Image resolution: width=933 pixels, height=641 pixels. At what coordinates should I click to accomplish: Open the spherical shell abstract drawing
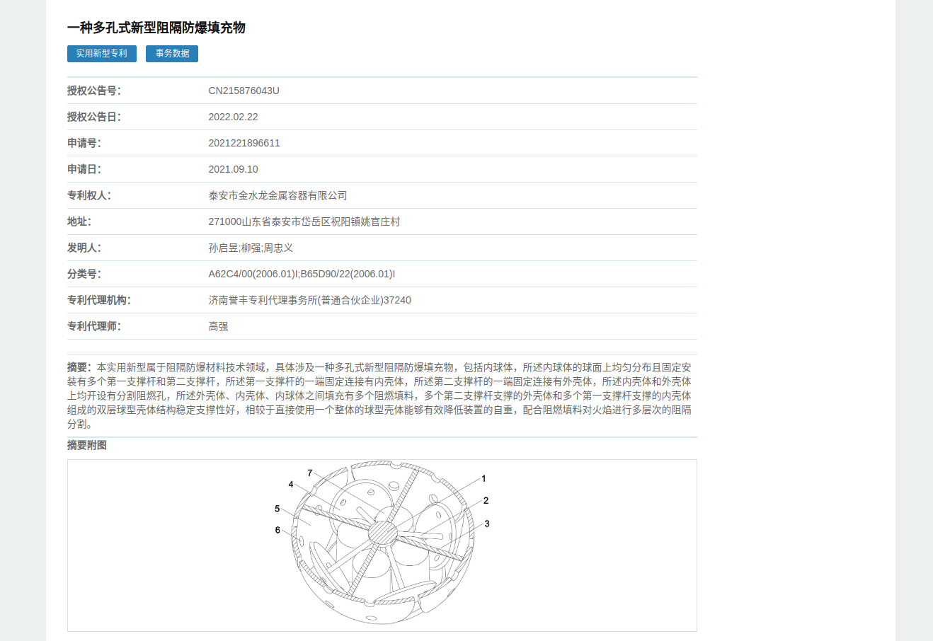(x=382, y=545)
